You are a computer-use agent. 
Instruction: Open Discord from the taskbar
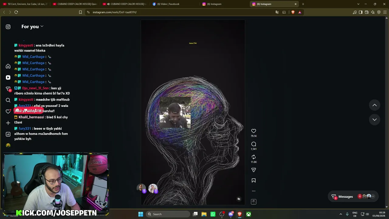[x=231, y=214]
